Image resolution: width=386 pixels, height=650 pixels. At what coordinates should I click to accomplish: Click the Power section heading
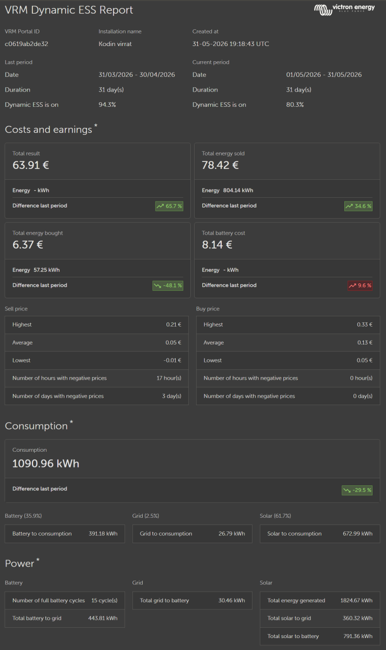[x=19, y=564]
